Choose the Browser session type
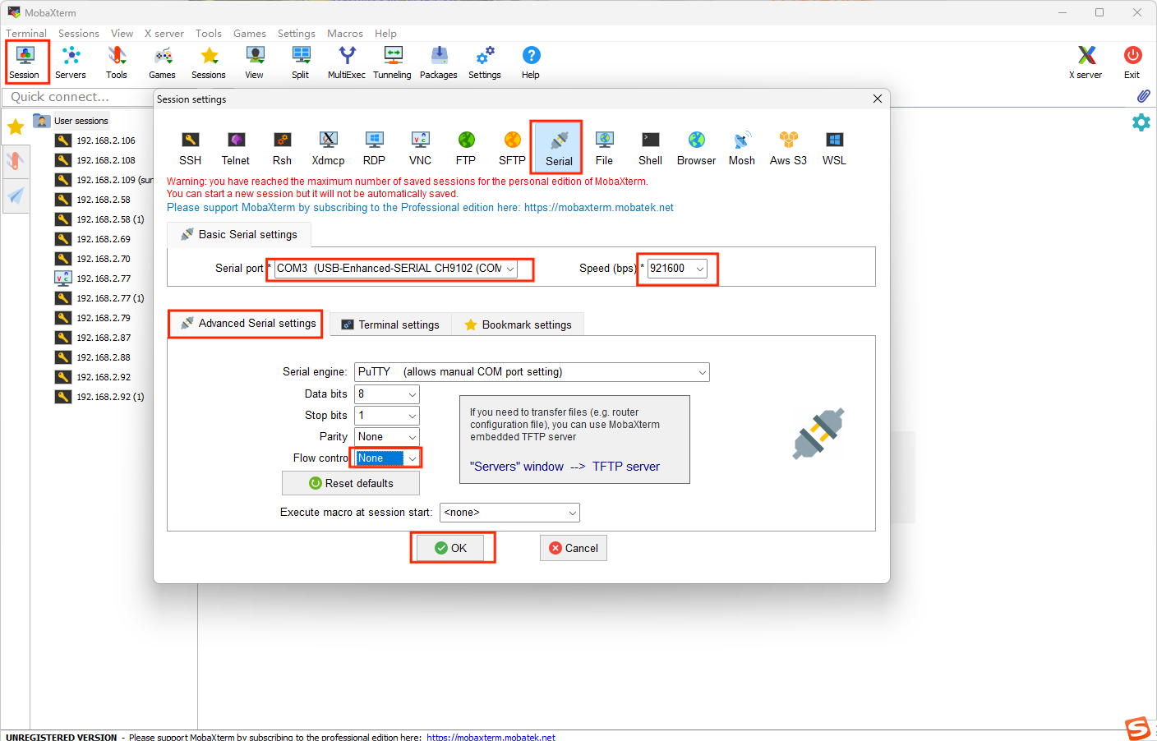Viewport: 1157px width, 741px height. (x=696, y=148)
